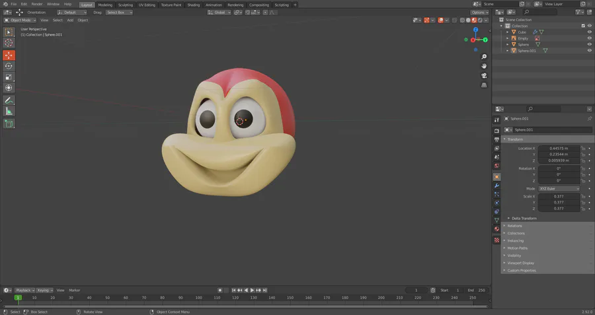Expand the Cube item in outliner

[x=507, y=32]
